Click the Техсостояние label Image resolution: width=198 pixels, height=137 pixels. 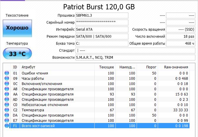coord(17,15)
